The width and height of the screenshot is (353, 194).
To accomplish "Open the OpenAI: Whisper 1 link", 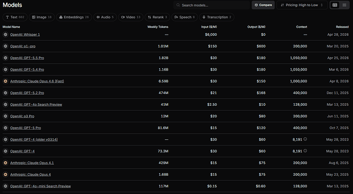I will click(25, 35).
